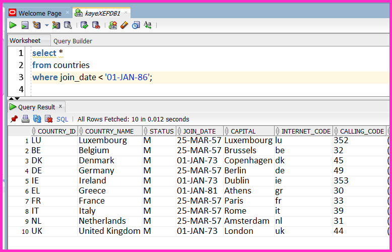Image resolution: width=392 pixels, height=252 pixels.
Task: Click the collapse arrows above Query Result
Action: tap(14, 98)
